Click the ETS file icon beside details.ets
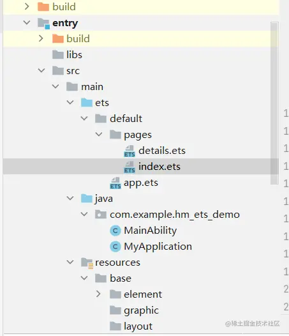Viewport: 289px width, 336px height. 130,151
